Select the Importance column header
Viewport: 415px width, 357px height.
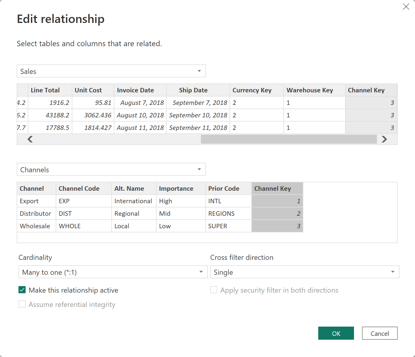pos(181,189)
